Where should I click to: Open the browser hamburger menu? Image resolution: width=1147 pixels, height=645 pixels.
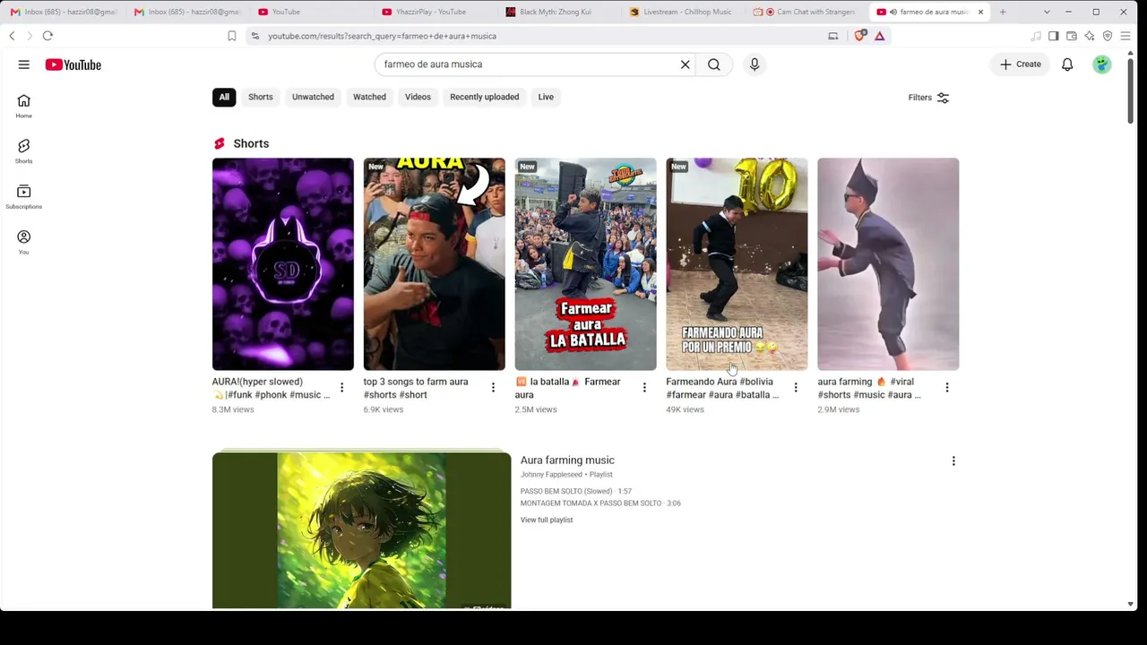click(x=1125, y=36)
